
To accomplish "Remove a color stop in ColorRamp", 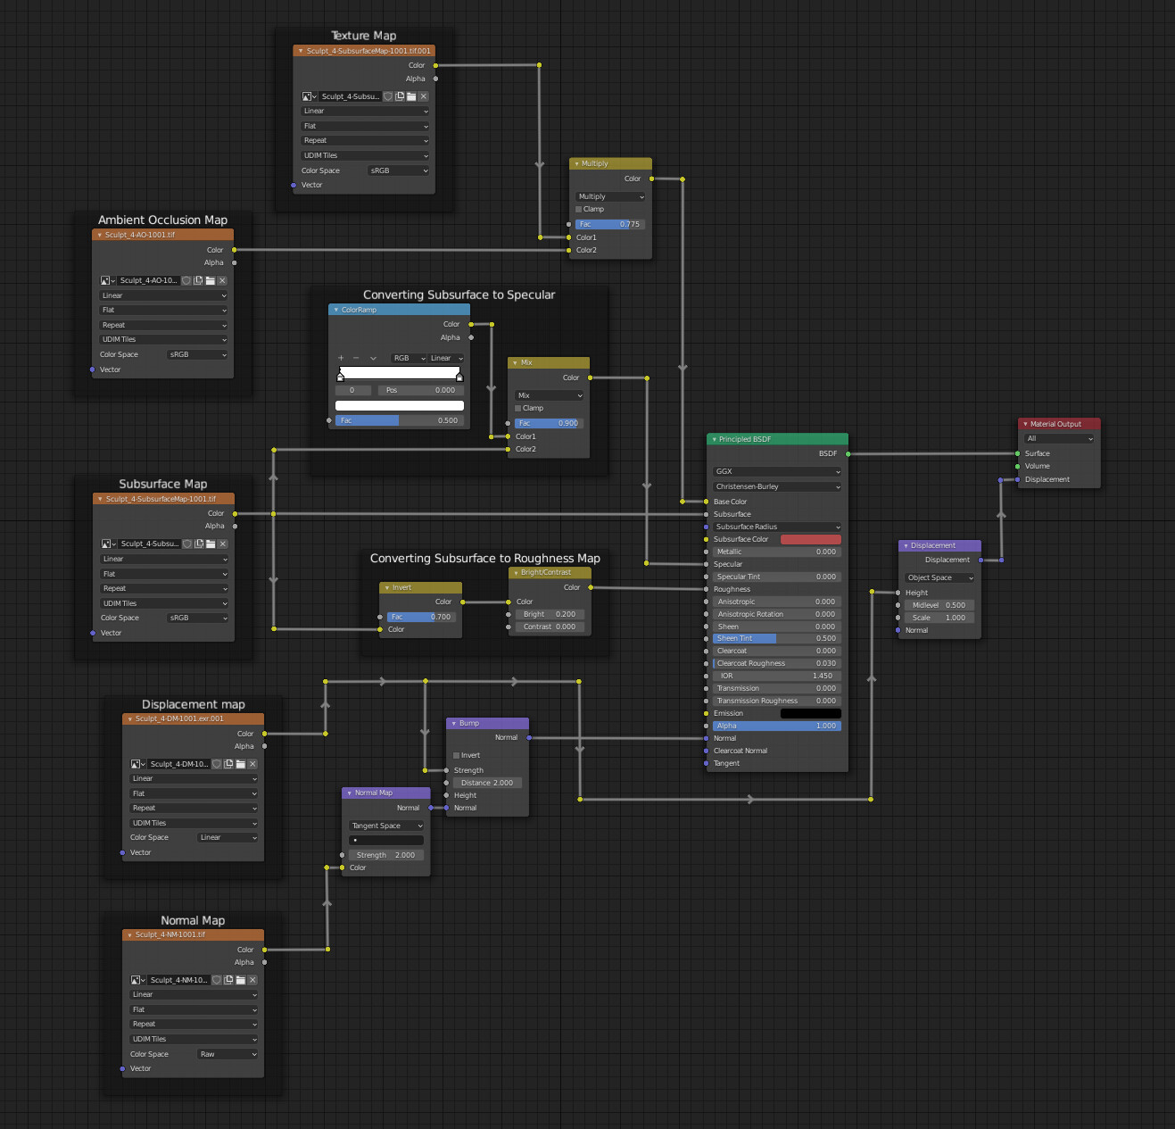I will pos(356,358).
